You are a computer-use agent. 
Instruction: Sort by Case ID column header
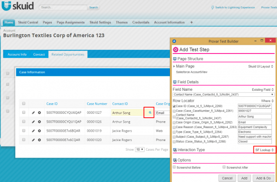coord(52,104)
